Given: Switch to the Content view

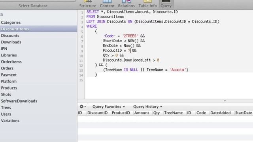Looking at the screenshot, I should [107, 4].
